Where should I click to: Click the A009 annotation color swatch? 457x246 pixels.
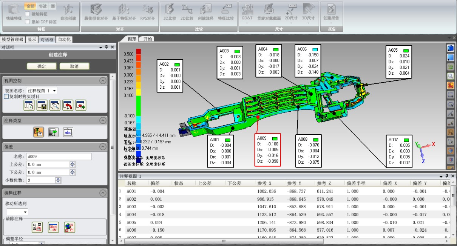[x=275, y=138]
